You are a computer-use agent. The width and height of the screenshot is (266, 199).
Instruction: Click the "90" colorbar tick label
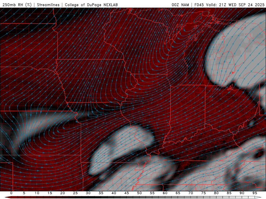[x=242, y=193]
